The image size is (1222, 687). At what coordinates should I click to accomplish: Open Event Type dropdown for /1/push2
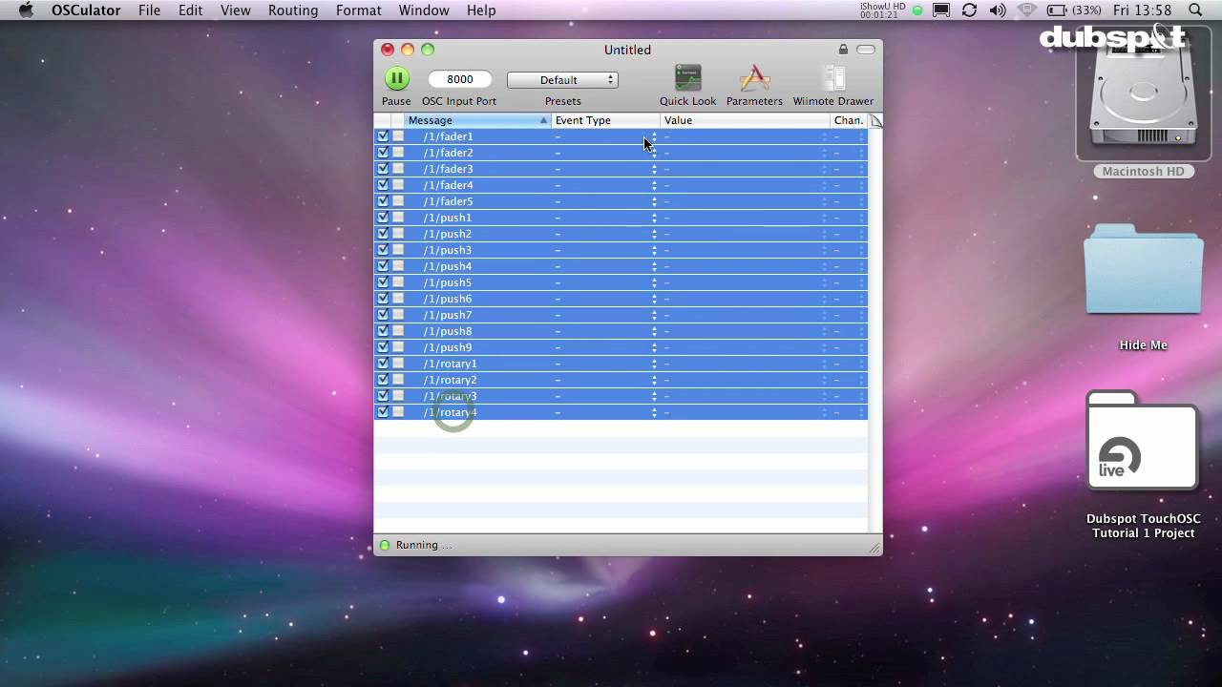tap(654, 234)
